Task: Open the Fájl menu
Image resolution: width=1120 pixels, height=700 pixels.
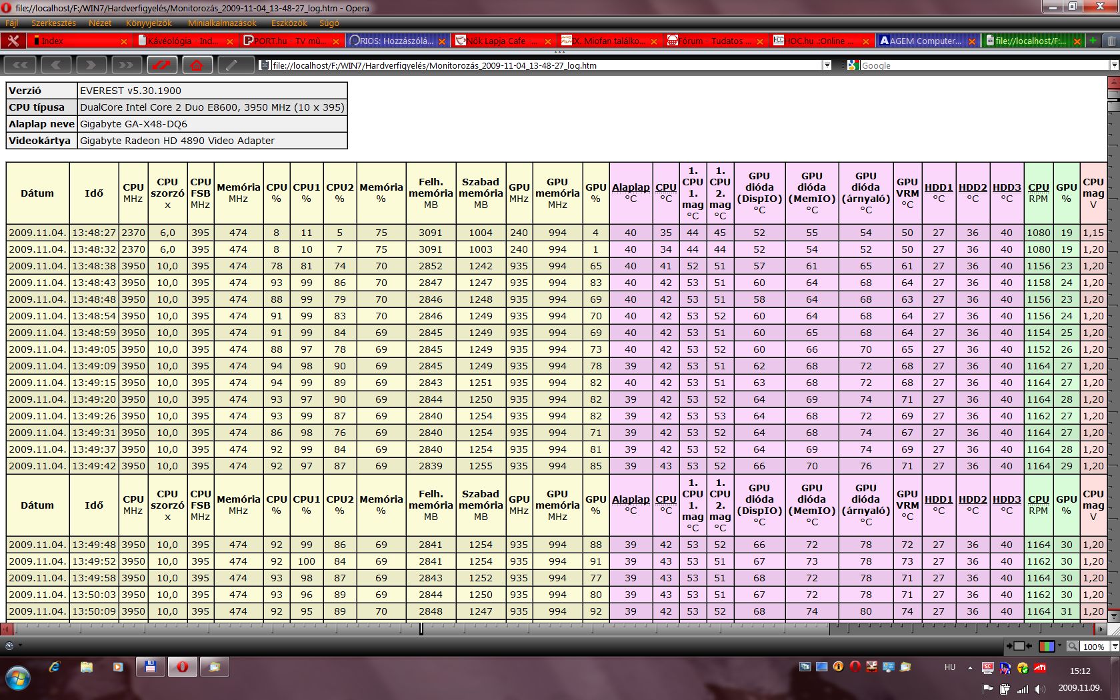Action: (12, 23)
